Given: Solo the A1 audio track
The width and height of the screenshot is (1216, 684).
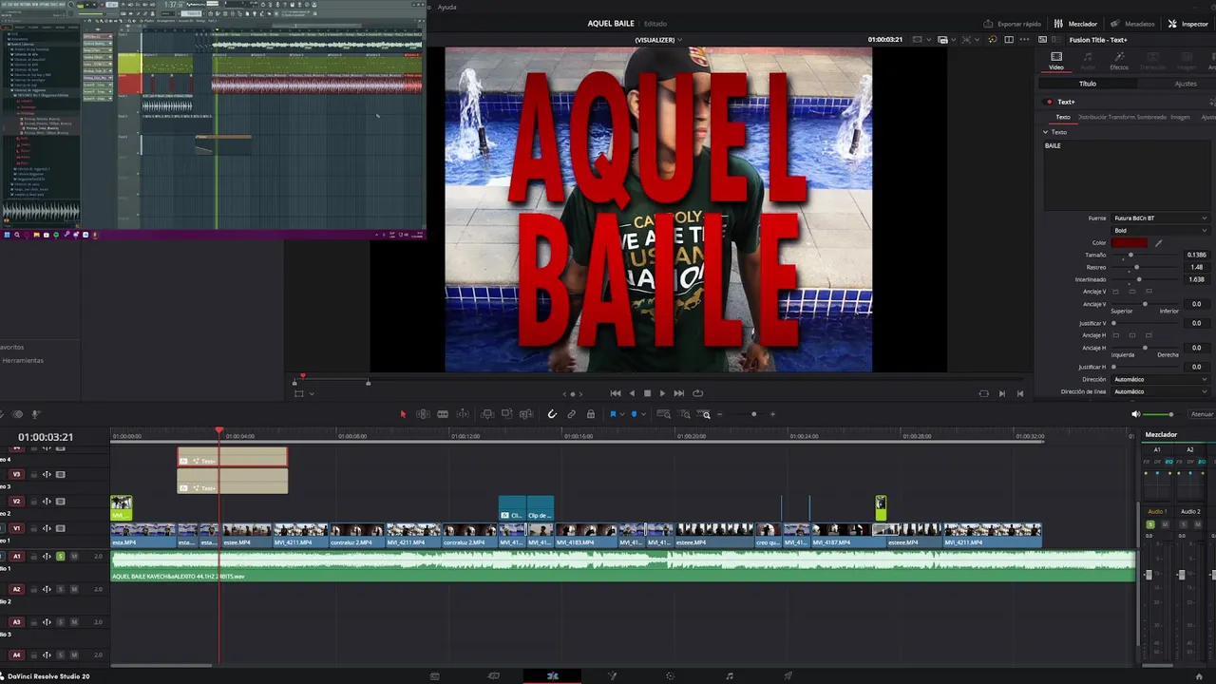Looking at the screenshot, I should pos(61,557).
